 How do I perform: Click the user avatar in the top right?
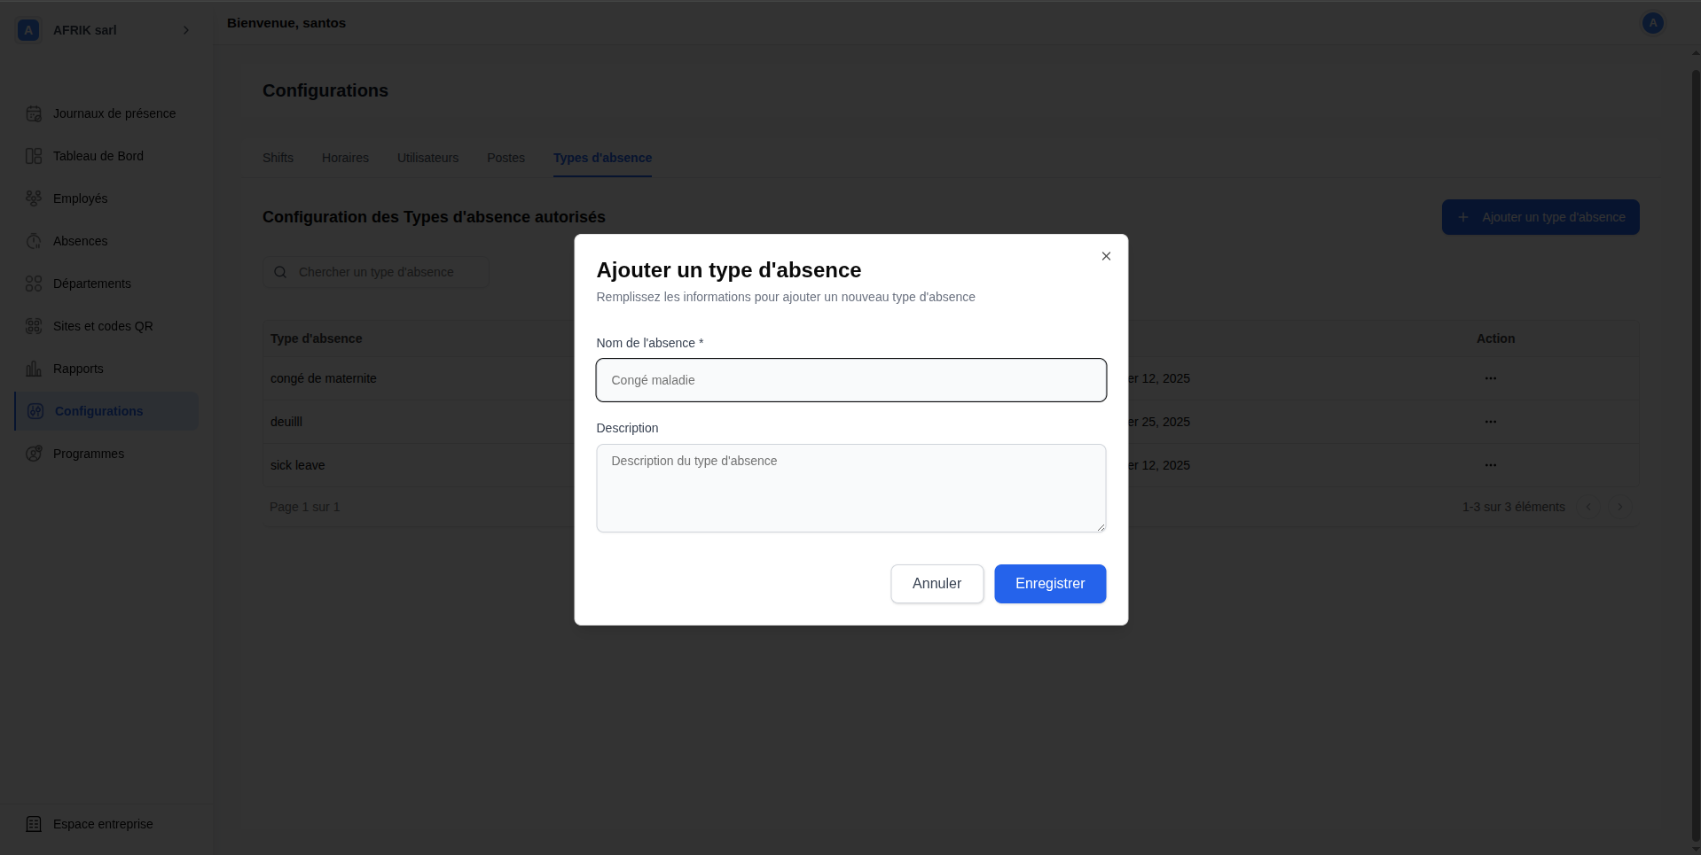tap(1651, 23)
